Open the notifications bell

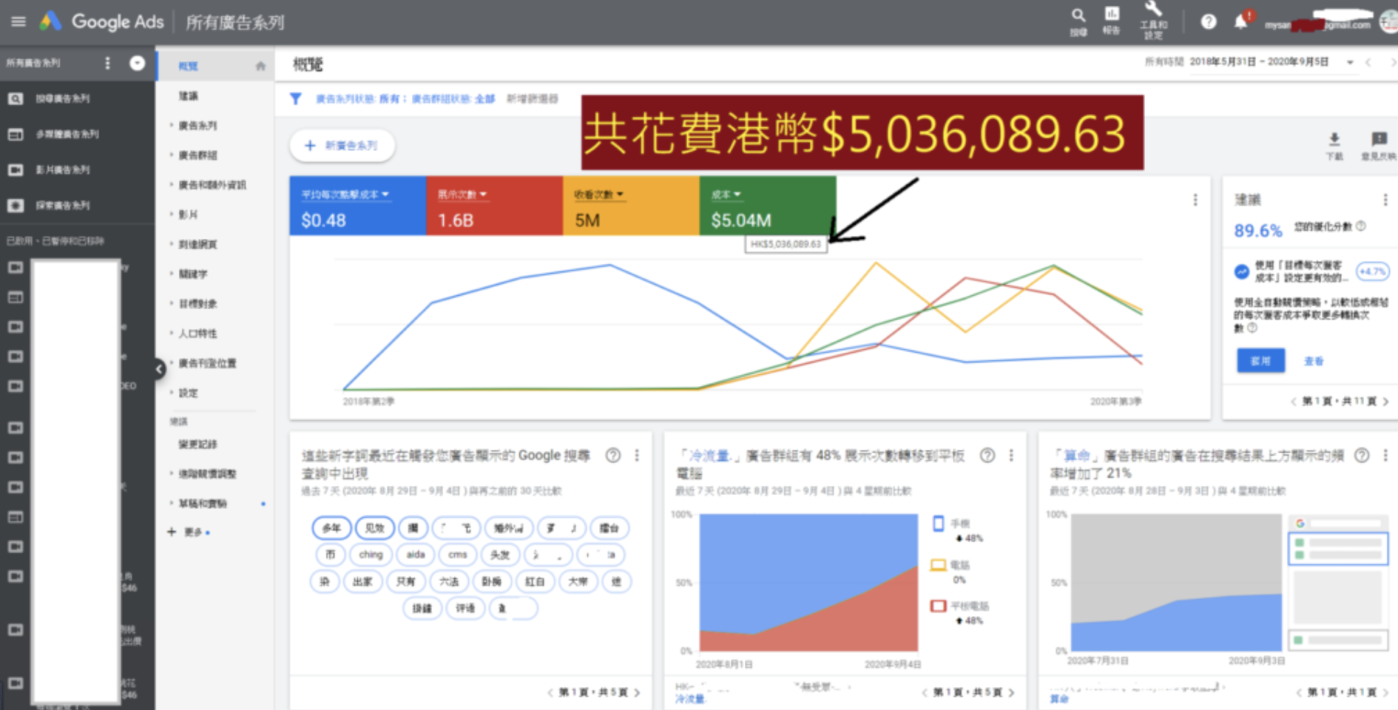point(1241,22)
